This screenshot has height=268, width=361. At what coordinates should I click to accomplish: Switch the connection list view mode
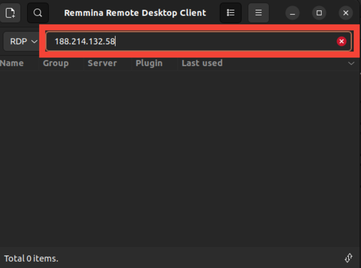click(231, 13)
